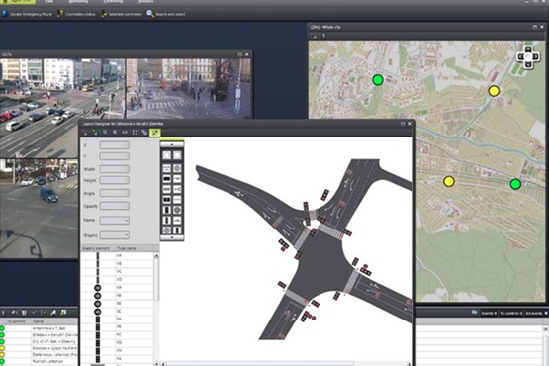Select square shape in palette top row
Viewport: 549px width, 366px height.
(x=177, y=155)
